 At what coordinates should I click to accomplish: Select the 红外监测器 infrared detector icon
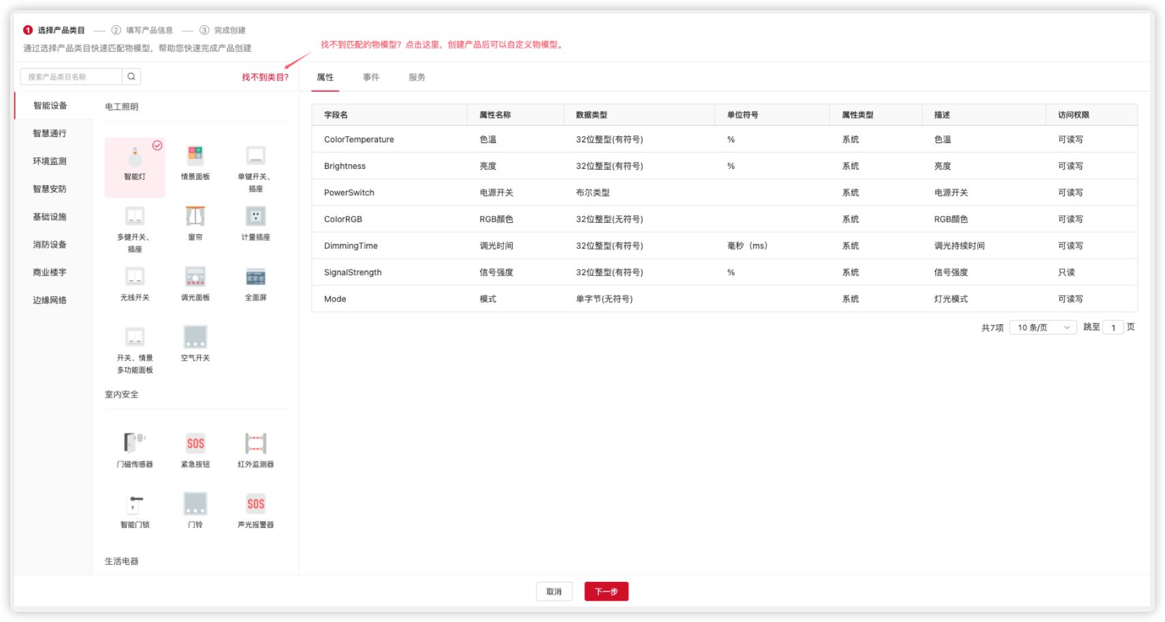[x=255, y=444]
